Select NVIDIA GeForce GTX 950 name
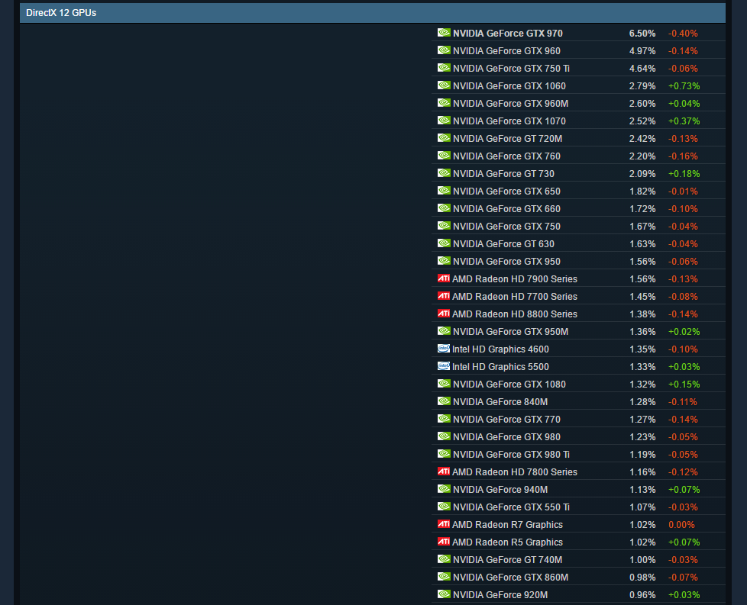The width and height of the screenshot is (747, 605). (506, 262)
